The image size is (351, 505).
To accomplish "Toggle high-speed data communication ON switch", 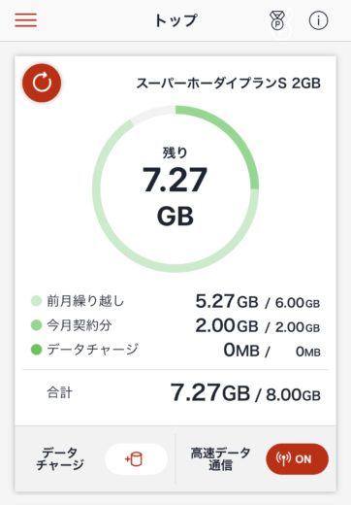I will click(x=297, y=459).
